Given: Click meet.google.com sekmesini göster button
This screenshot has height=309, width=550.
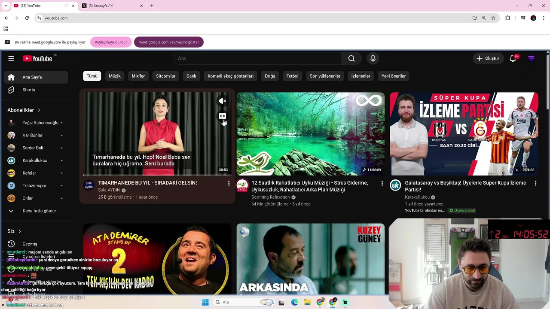Looking at the screenshot, I should pyautogui.click(x=169, y=42).
